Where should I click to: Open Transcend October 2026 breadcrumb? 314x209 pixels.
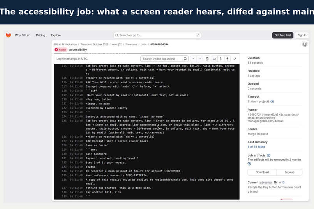(x=94, y=44)
